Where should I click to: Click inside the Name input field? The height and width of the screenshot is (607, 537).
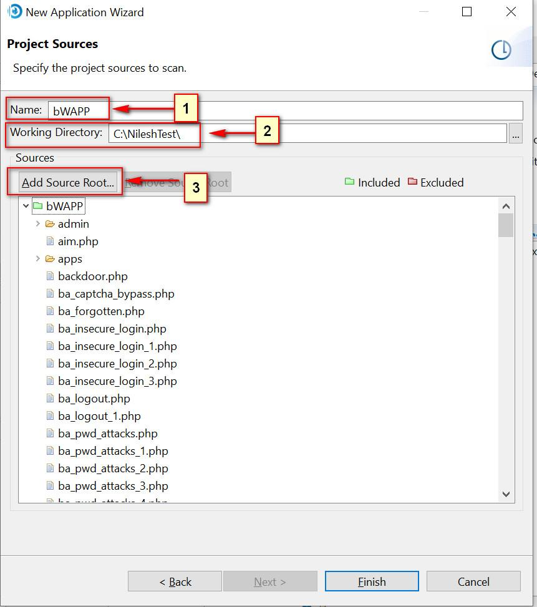click(x=78, y=109)
